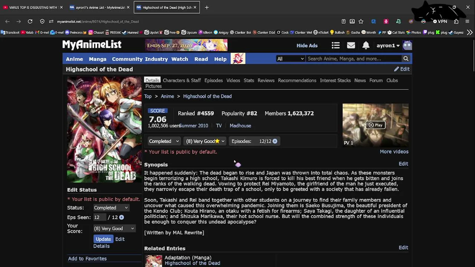The width and height of the screenshot is (475, 267).
Task: Open the Watch navigation menu
Action: (x=180, y=59)
